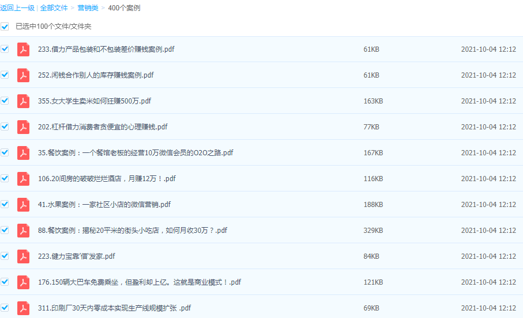This screenshot has height=318, width=523.
Task: Click PDF icon beside 202.杠杆借力
Action: pos(23,127)
